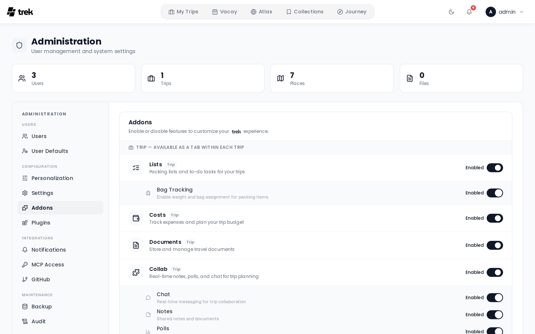
Task: Click the Costs wallet addon icon
Action: point(136,218)
